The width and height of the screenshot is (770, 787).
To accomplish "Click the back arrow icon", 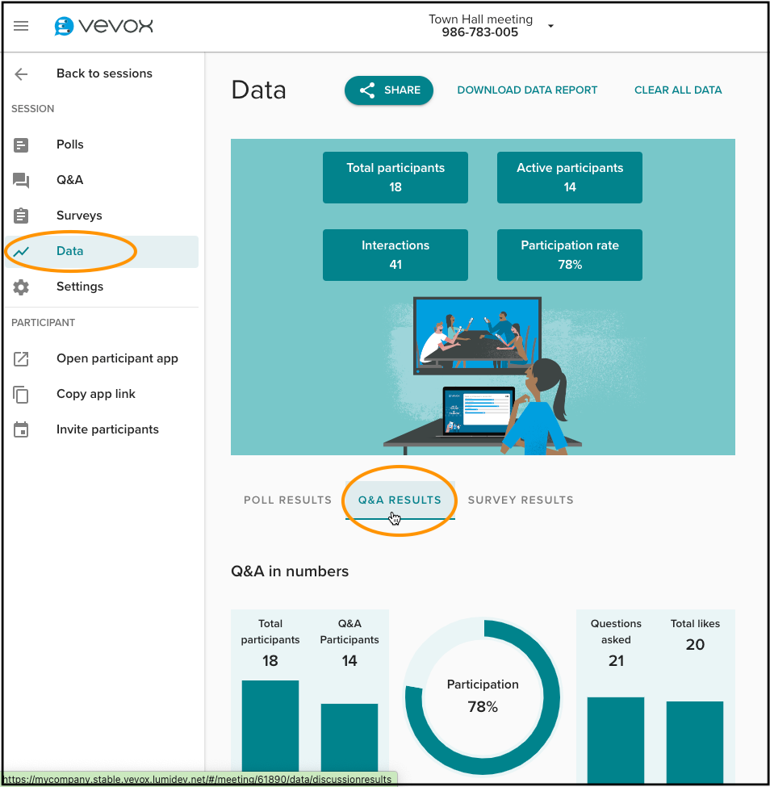I will (21, 74).
